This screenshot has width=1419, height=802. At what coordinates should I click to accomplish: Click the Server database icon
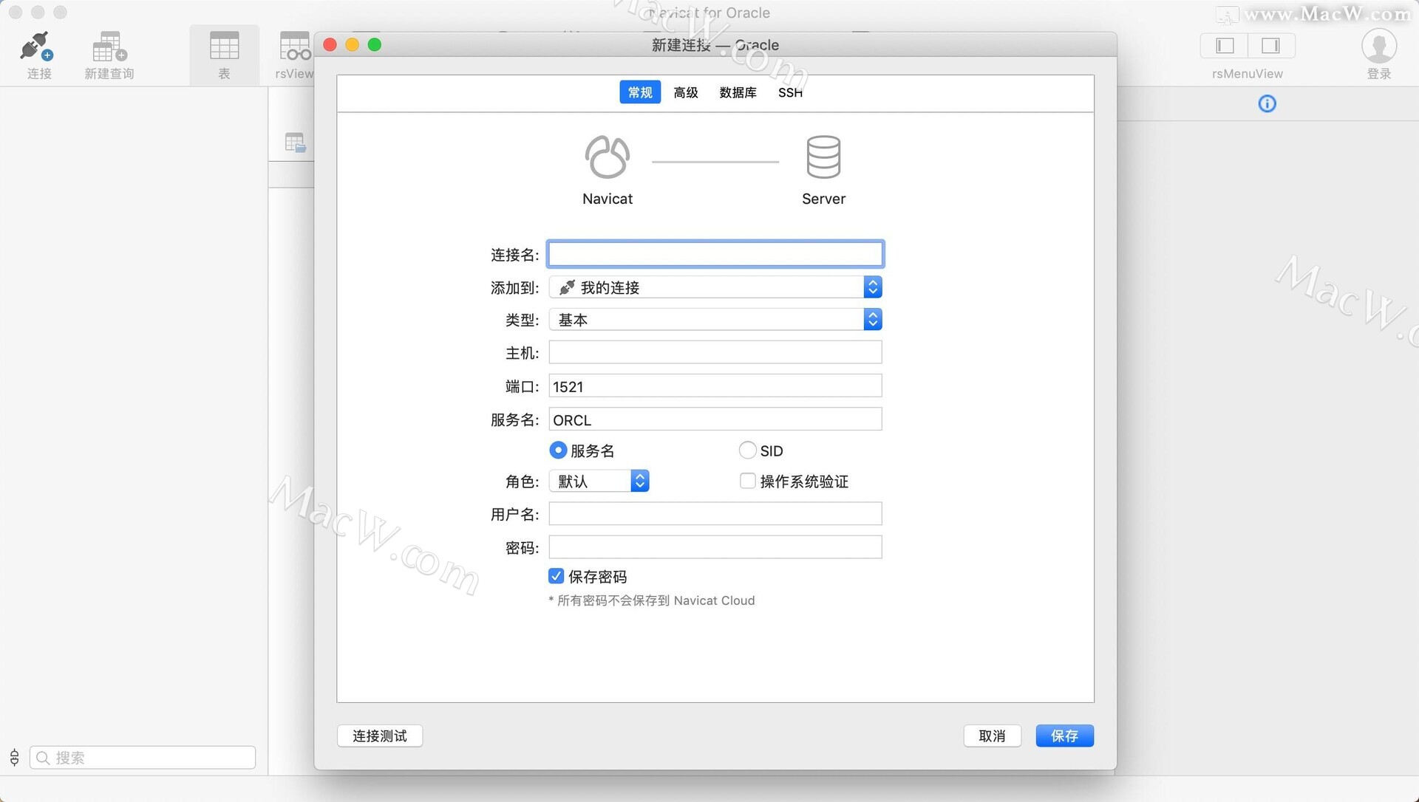pos(823,157)
